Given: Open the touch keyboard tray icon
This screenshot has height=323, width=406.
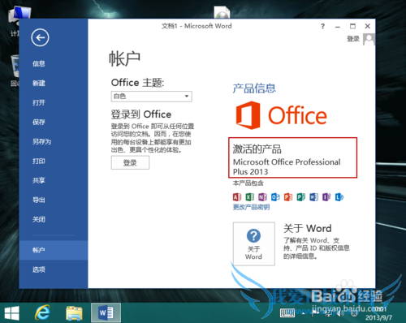Looking at the screenshot, I should point(287,313).
